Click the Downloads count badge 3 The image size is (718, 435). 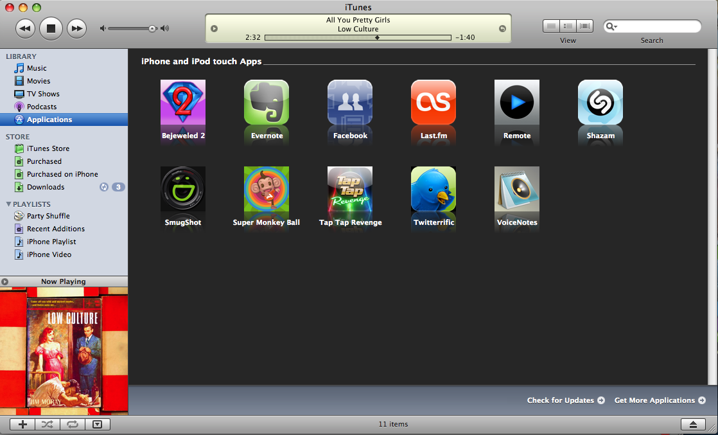[118, 187]
